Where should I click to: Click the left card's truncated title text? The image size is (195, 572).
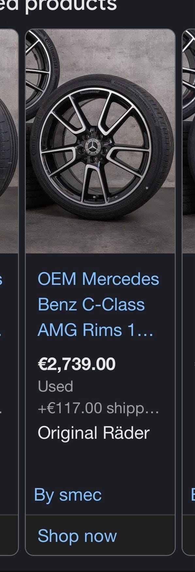1,304
